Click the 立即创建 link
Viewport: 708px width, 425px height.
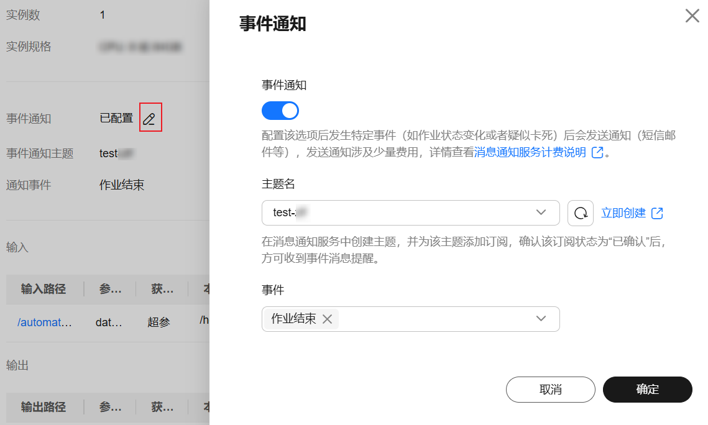coord(623,213)
